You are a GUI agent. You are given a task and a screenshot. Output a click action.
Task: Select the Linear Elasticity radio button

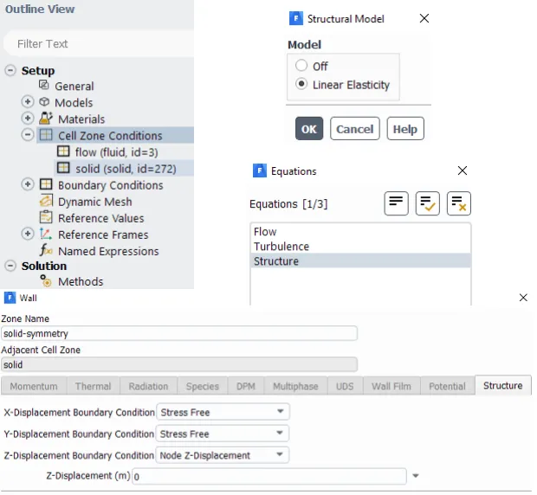point(301,84)
